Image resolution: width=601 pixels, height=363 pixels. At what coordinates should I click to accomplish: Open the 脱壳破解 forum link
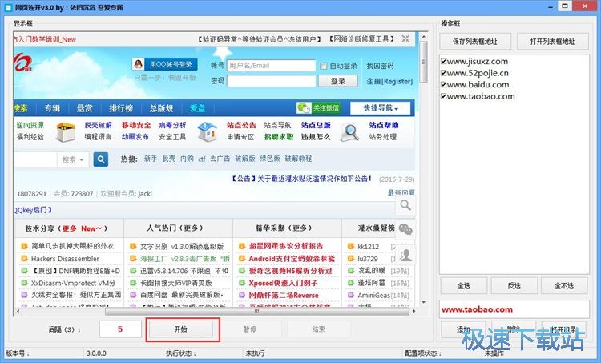click(98, 125)
